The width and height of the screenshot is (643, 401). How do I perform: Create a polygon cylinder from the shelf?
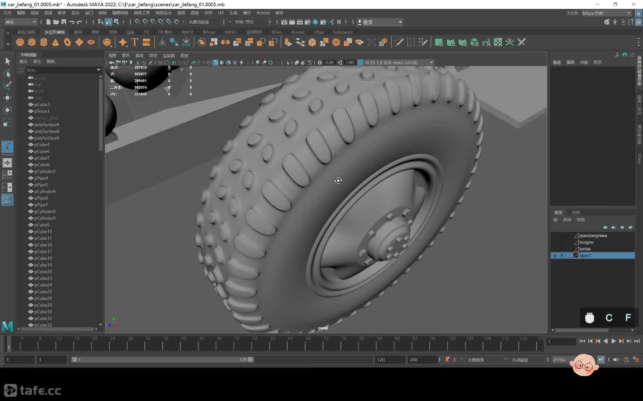click(44, 42)
